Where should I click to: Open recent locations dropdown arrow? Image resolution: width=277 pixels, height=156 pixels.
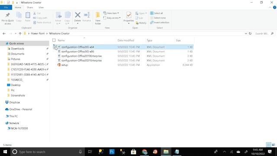(x=16, y=34)
